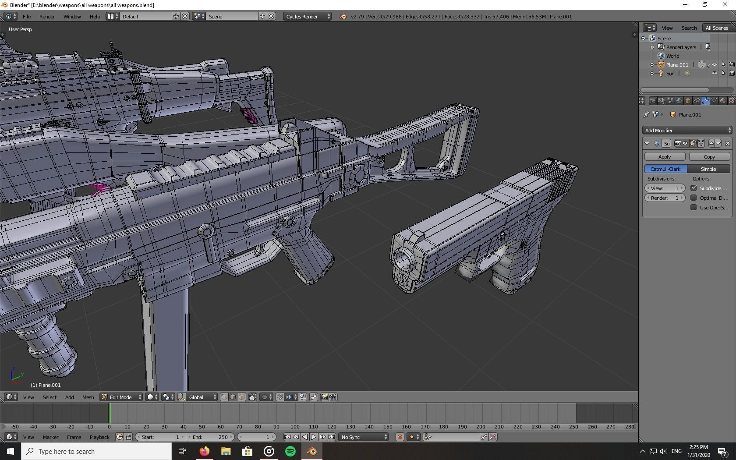Toggle Plane.001 selectability arrow
This screenshot has width=736, height=460.
coord(723,64)
